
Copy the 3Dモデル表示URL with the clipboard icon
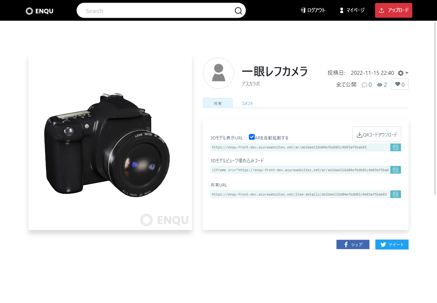pyautogui.click(x=395, y=147)
